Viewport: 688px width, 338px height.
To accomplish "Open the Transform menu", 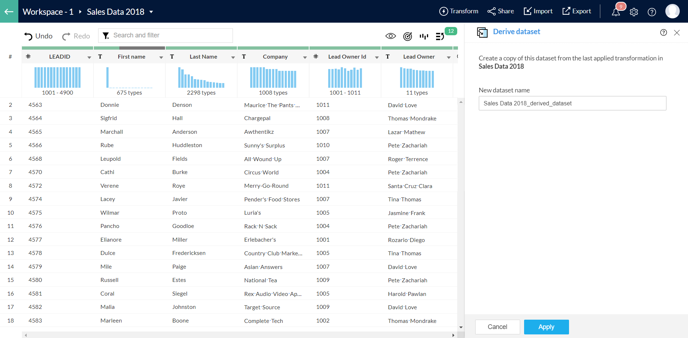I will [x=459, y=12].
